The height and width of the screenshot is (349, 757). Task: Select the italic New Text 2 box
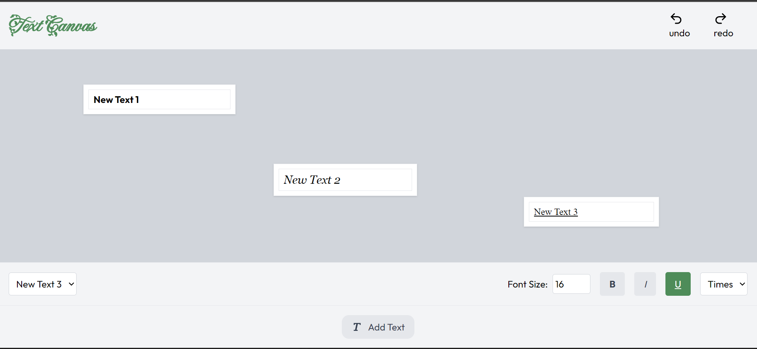(345, 180)
